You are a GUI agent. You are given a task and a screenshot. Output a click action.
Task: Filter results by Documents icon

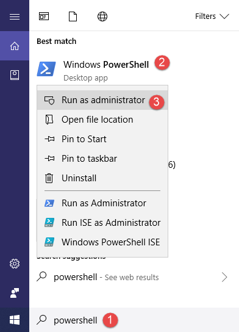point(73,16)
